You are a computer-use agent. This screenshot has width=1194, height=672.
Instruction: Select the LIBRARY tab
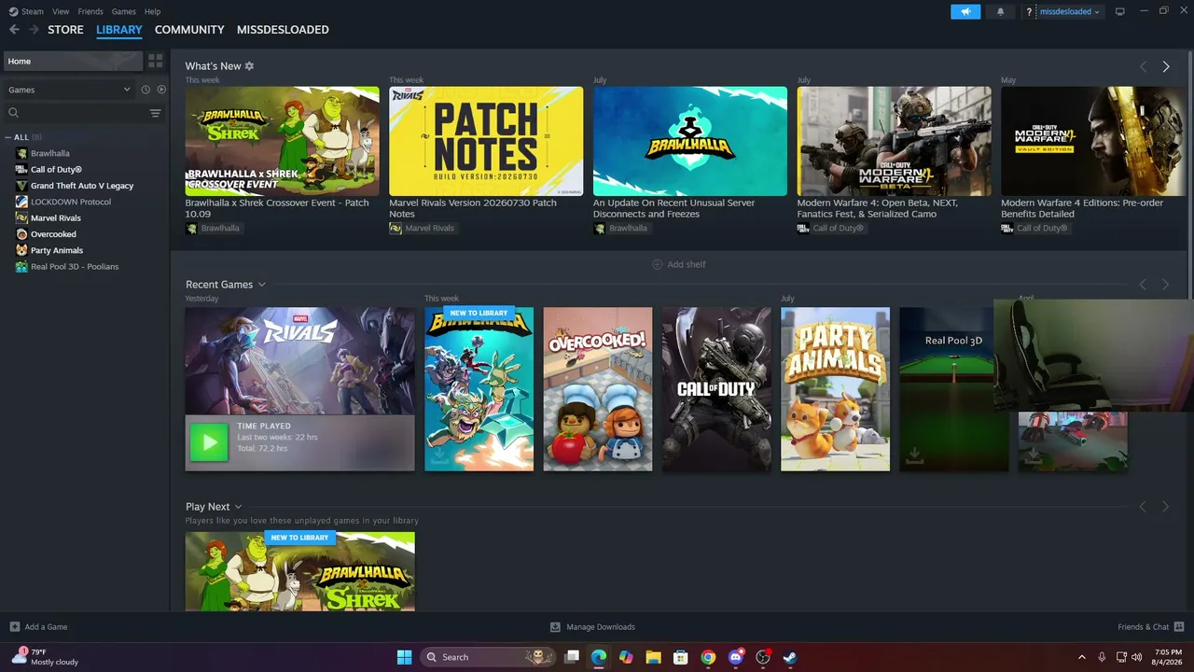(x=119, y=30)
